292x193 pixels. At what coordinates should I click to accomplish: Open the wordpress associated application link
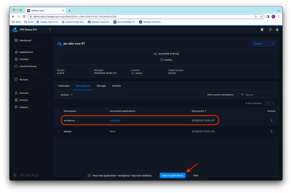coord(115,121)
